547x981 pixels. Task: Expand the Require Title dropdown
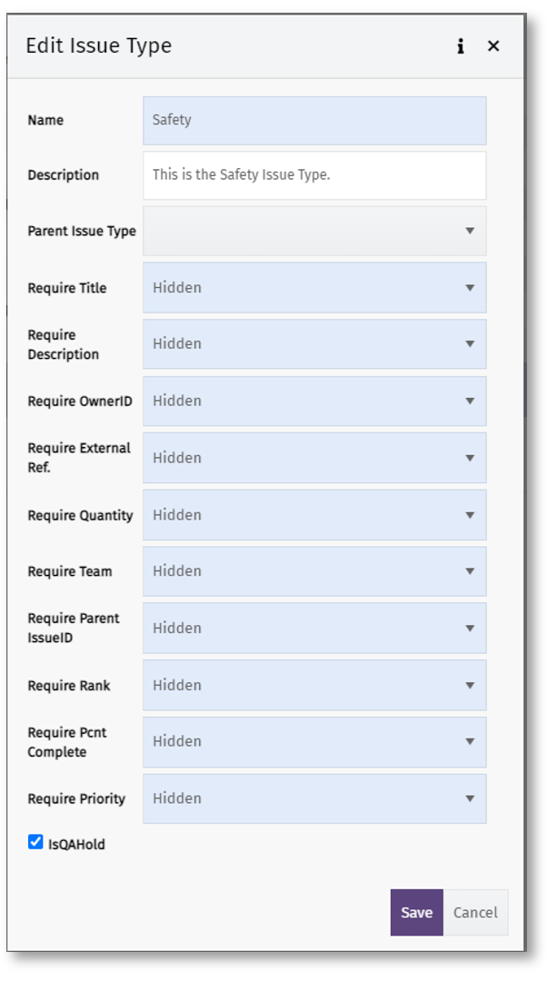(313, 288)
